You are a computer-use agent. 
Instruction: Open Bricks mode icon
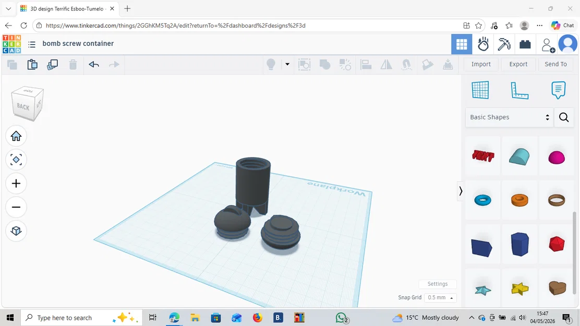pos(525,44)
